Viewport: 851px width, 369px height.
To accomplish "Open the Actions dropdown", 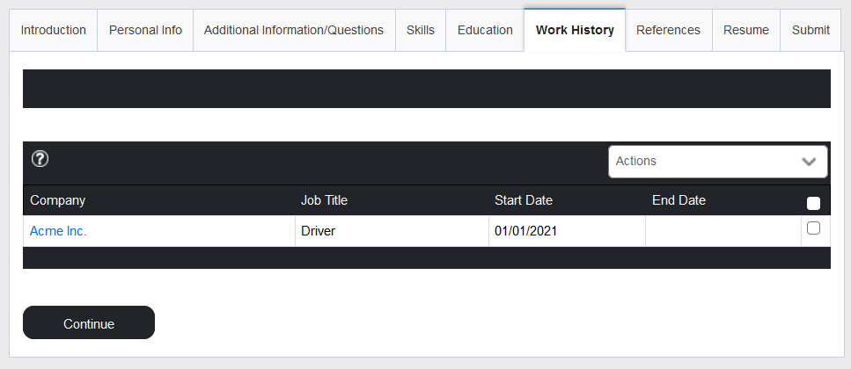I will (717, 162).
